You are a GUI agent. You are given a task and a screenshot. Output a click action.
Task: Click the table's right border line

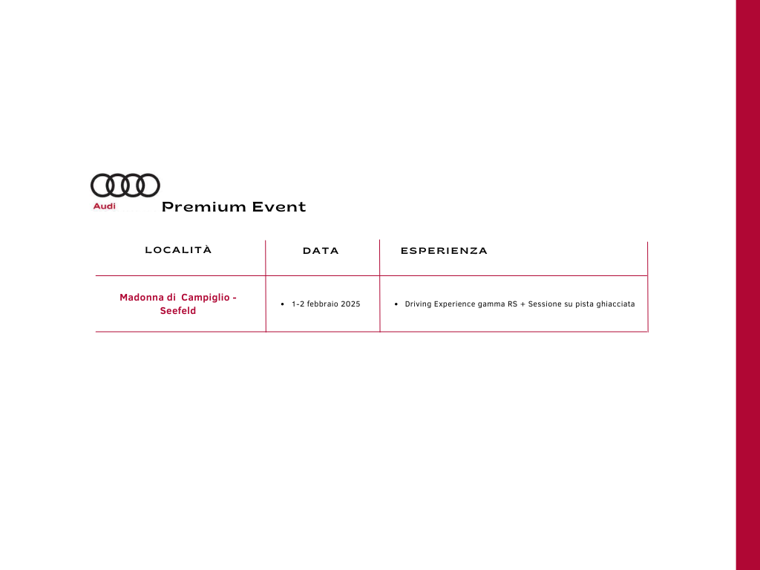pyautogui.click(x=647, y=287)
